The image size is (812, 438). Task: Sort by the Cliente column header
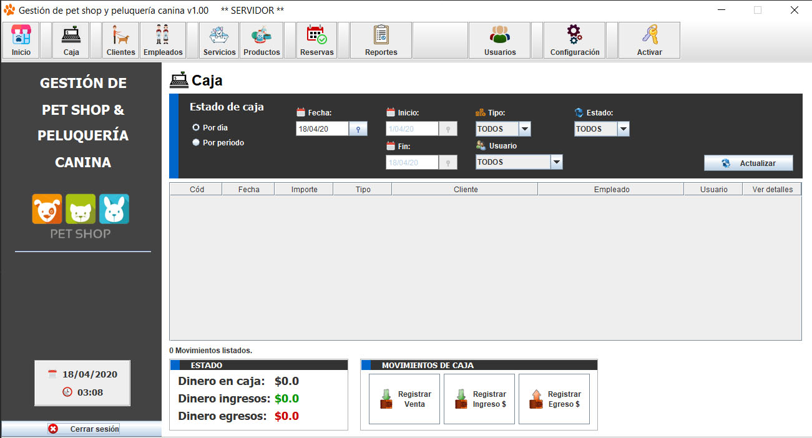465,189
